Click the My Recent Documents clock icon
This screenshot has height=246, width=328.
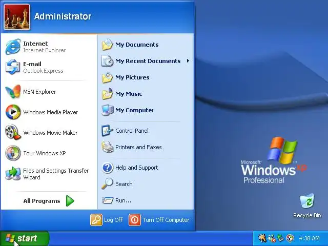[107, 61]
